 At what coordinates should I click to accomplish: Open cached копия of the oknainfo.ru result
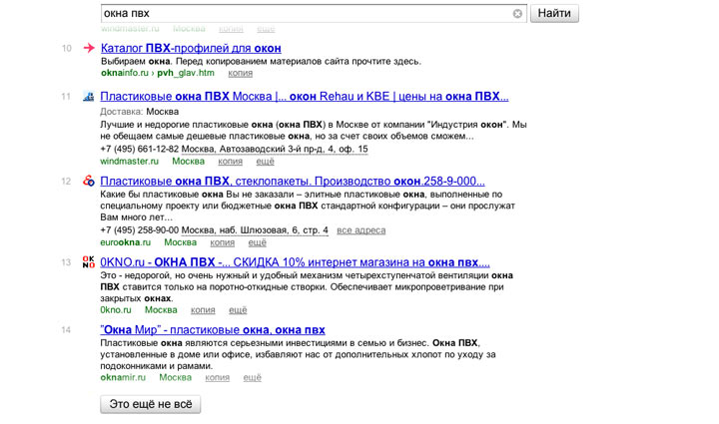pos(240,73)
